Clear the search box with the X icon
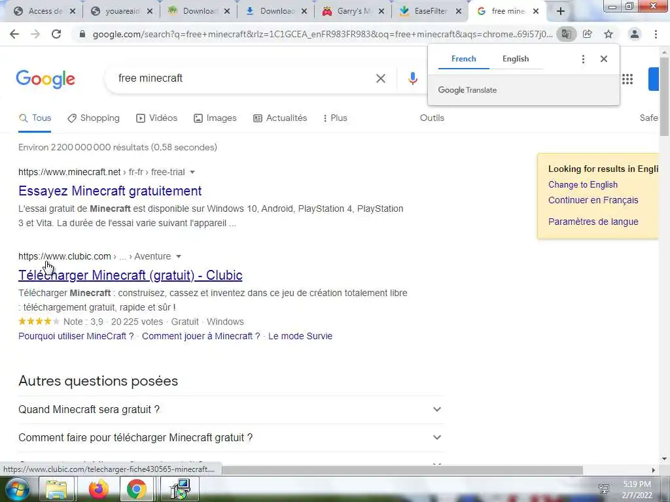Viewport: 670px width, 502px height. point(381,78)
